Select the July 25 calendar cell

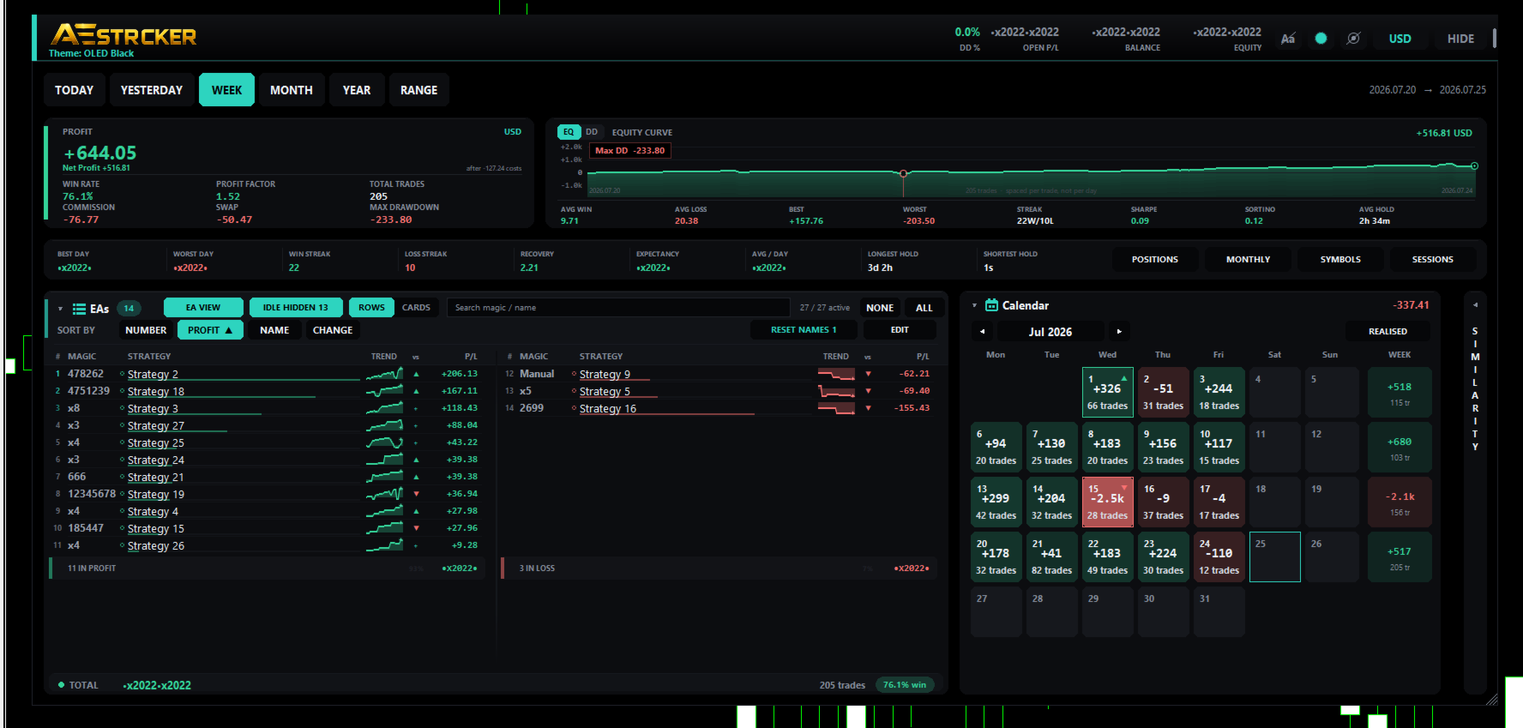tap(1275, 557)
